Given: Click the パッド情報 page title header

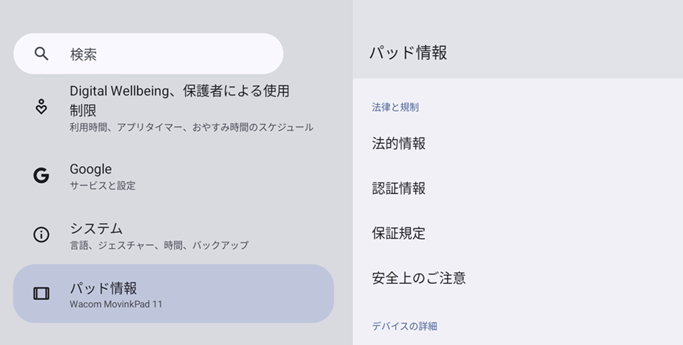Looking at the screenshot, I should click(x=408, y=53).
